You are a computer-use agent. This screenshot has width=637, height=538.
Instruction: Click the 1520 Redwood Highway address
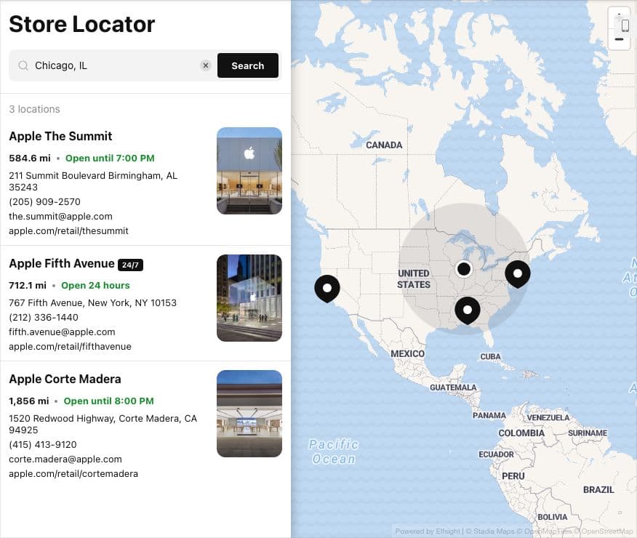tap(103, 425)
